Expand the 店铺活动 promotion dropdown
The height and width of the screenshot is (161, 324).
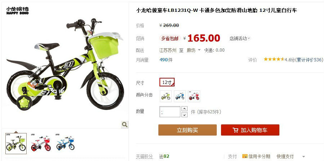240,38
